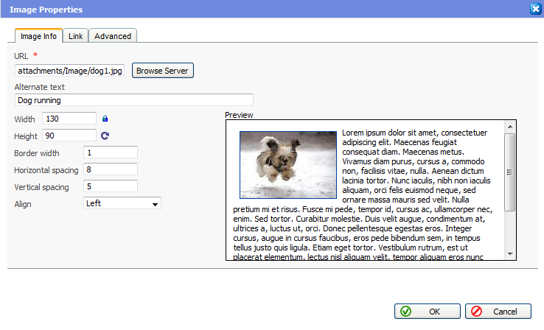
Task: Click the preview scrollbar down arrow
Action: (510, 253)
